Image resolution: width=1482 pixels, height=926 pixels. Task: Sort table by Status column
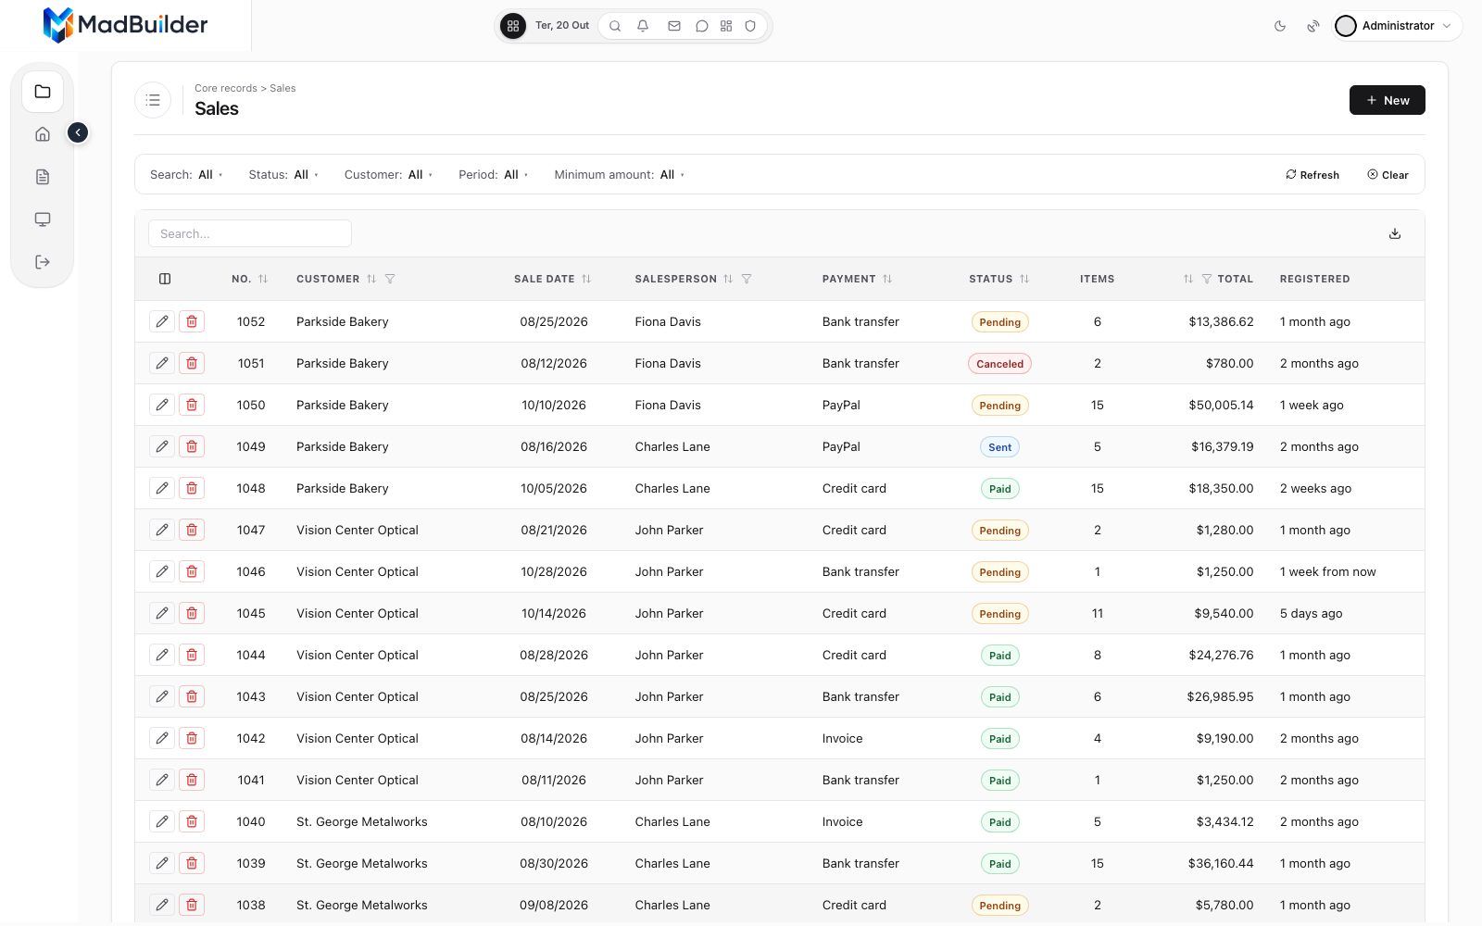(1024, 279)
